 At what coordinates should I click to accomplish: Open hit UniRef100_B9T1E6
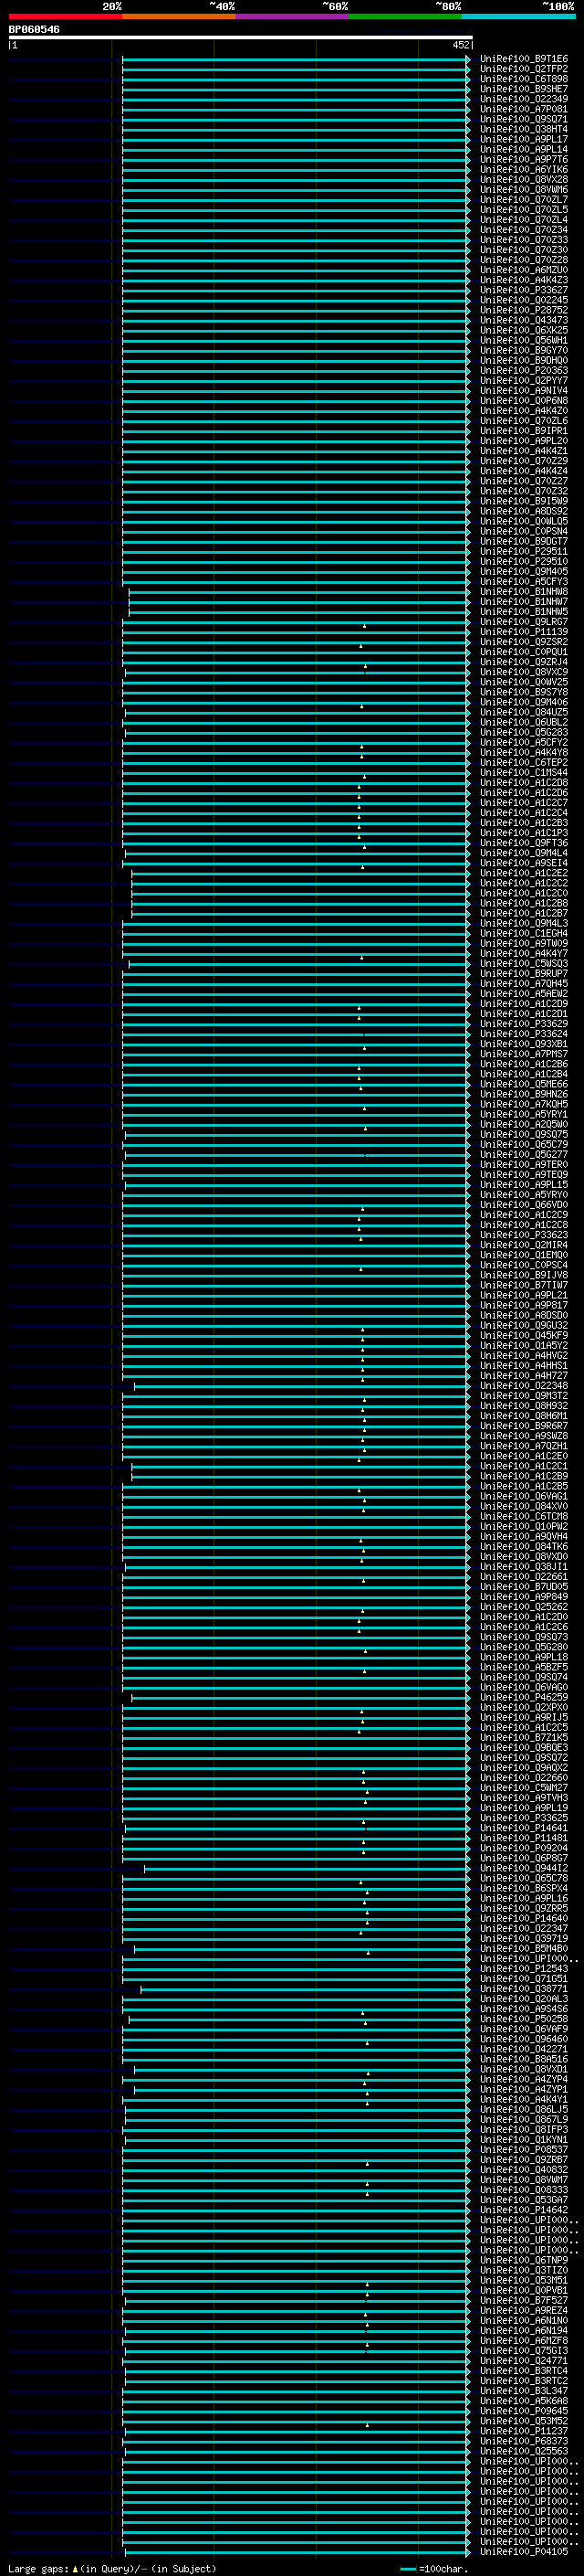point(524,59)
